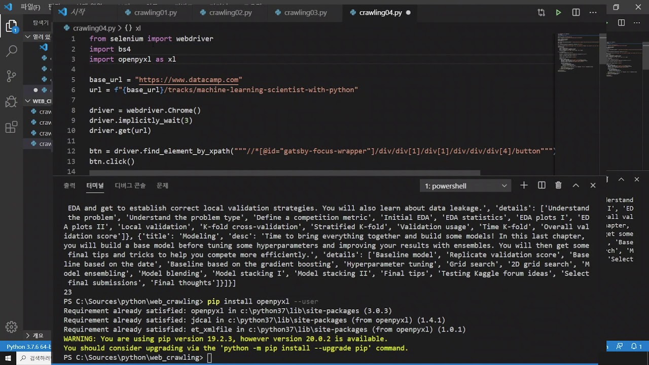Image resolution: width=649 pixels, height=365 pixels.
Task: Run Python file with green play button
Action: pos(558,13)
